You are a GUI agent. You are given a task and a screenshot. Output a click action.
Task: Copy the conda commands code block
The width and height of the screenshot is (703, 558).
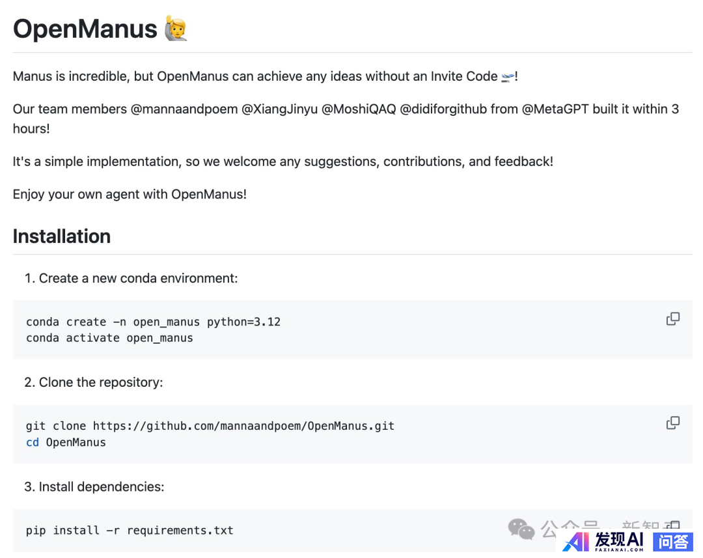coord(672,319)
